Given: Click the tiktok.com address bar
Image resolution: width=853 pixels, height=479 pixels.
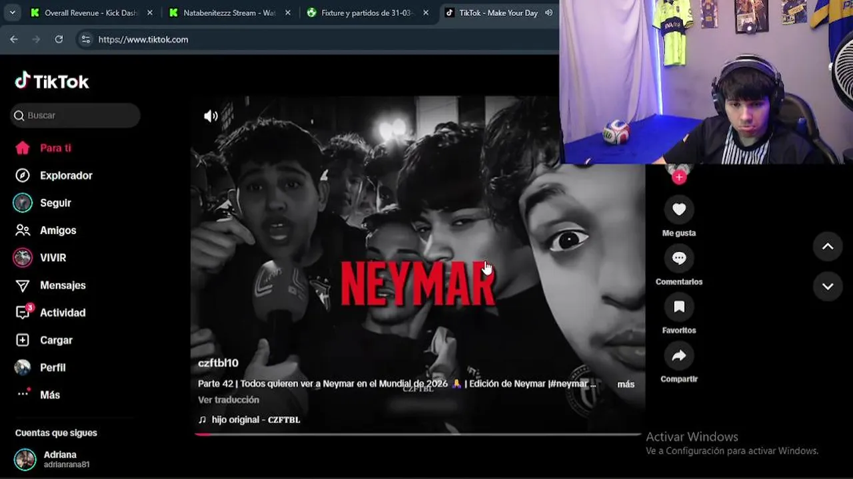Looking at the screenshot, I should tap(318, 39).
